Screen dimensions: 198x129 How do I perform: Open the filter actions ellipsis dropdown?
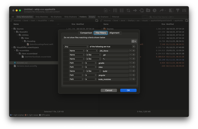134,41
